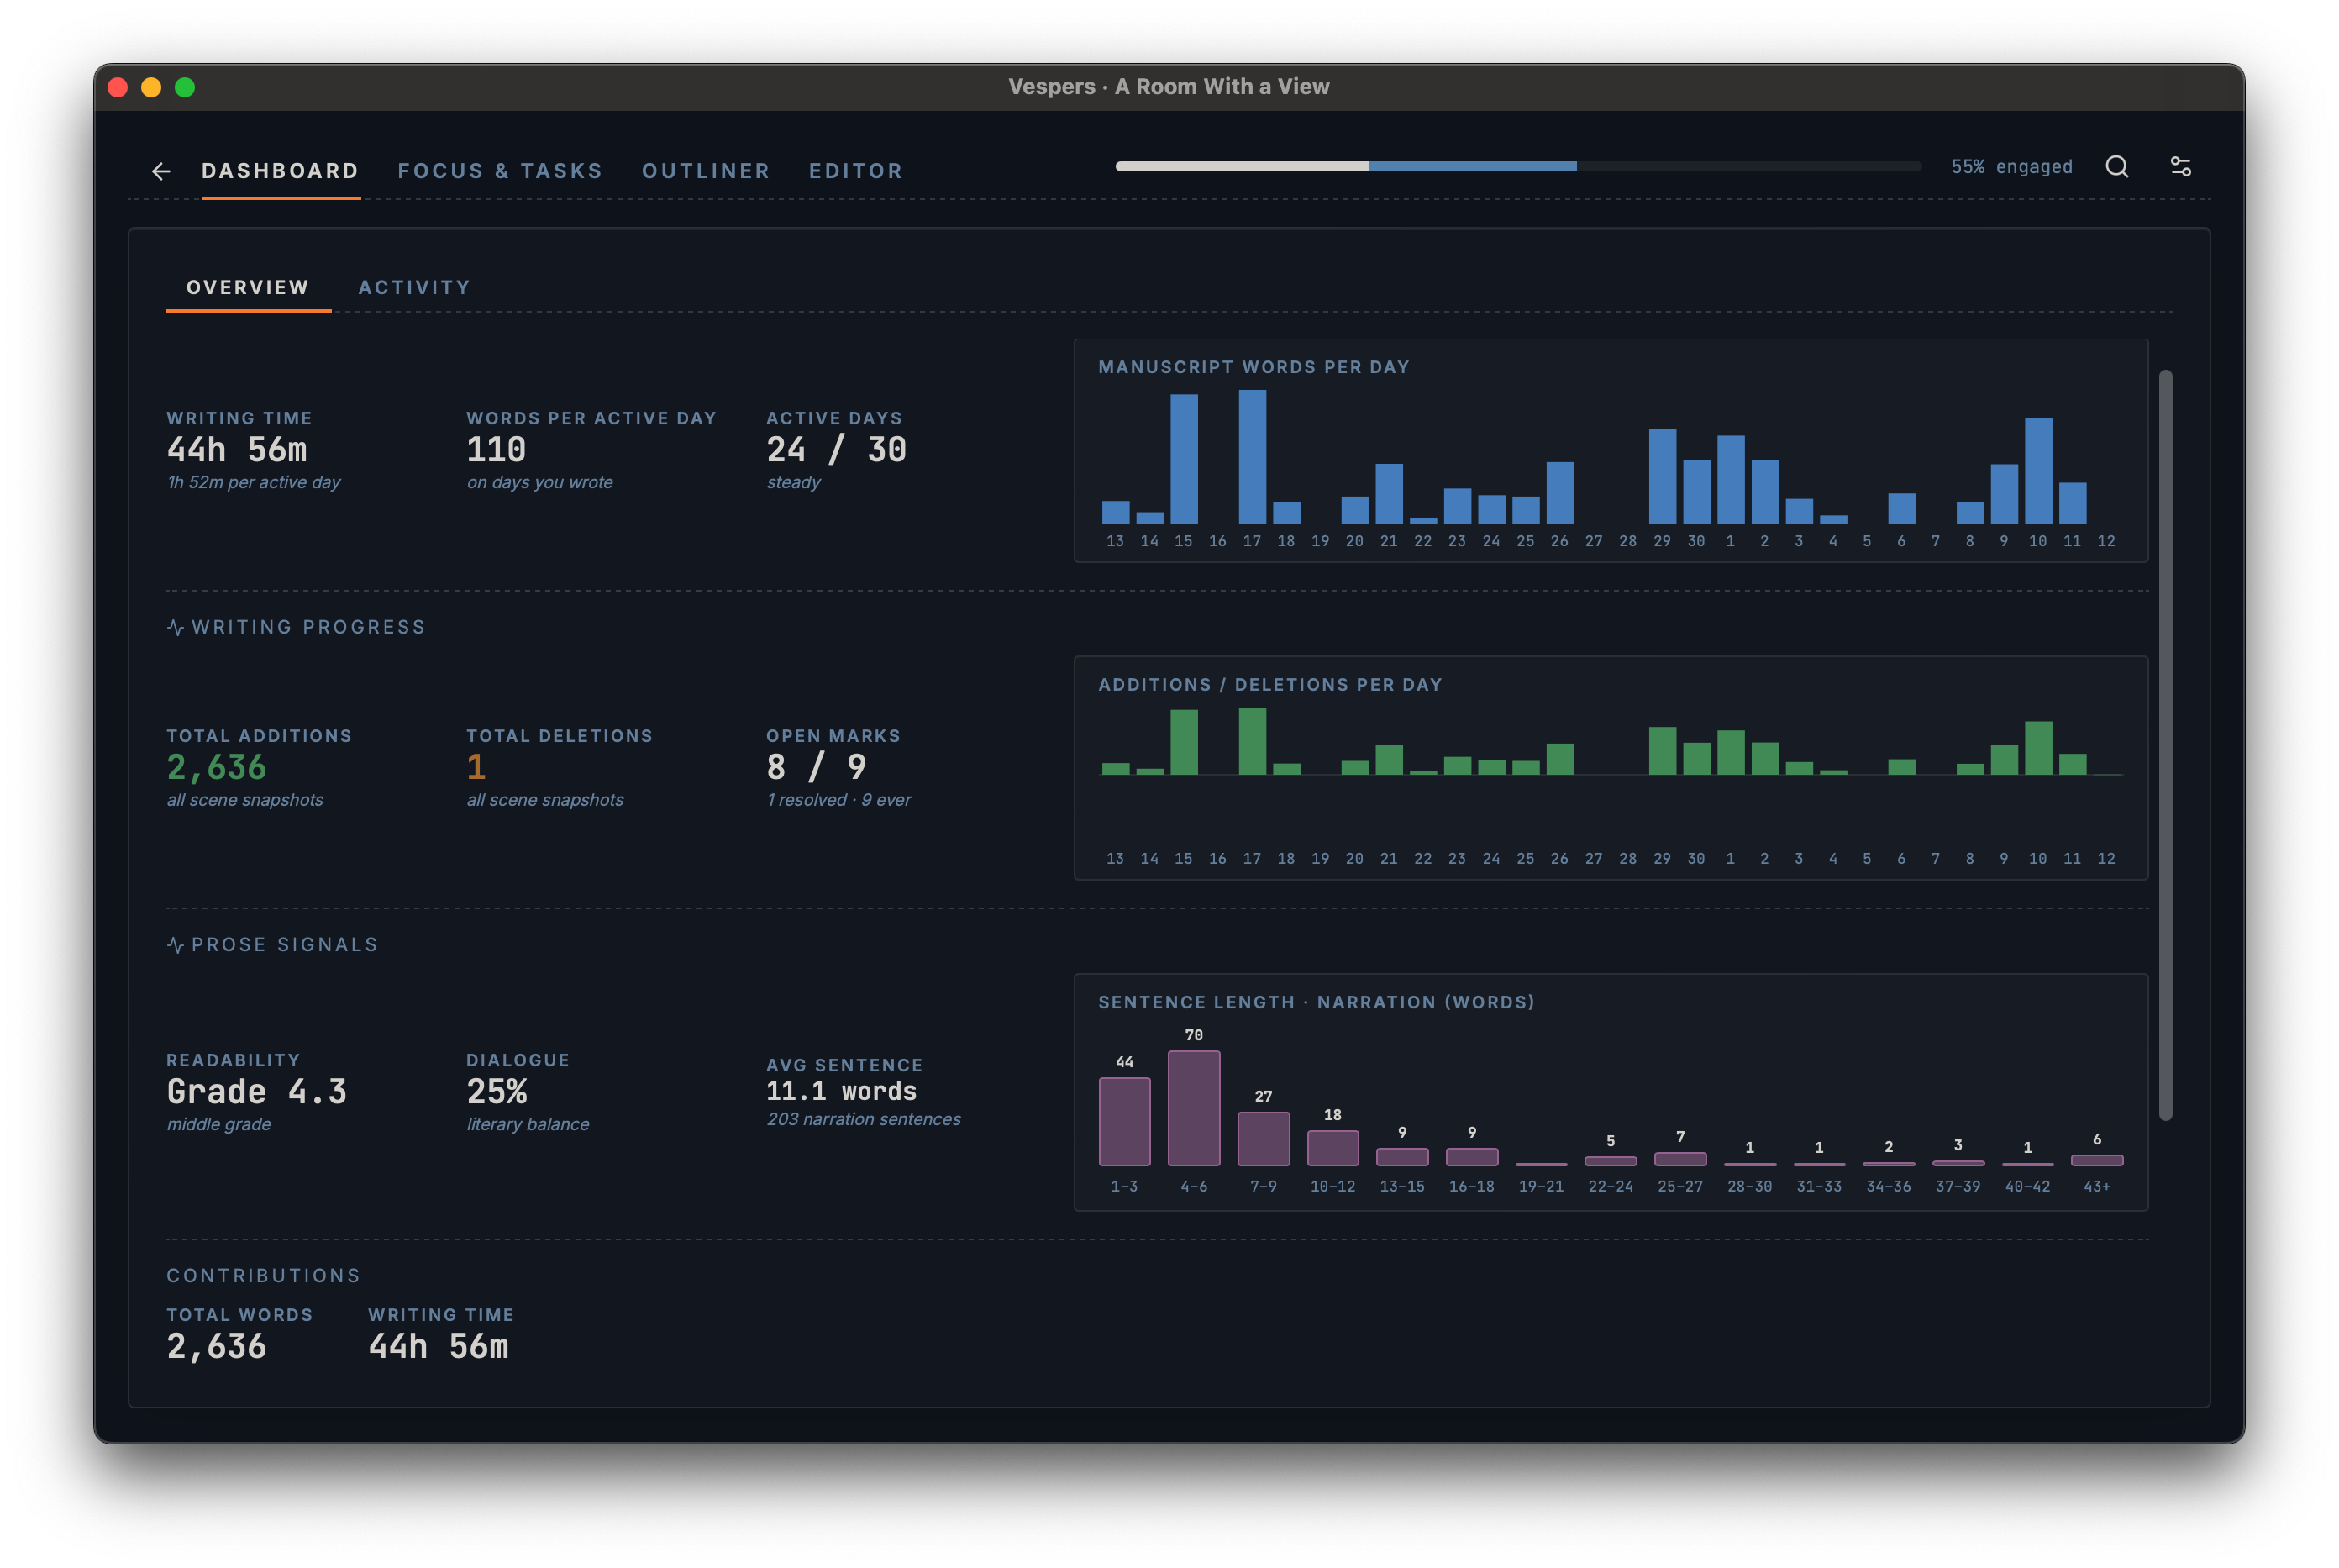Switch to the Dashboard tab
2339x1568 pixels.
coord(280,171)
